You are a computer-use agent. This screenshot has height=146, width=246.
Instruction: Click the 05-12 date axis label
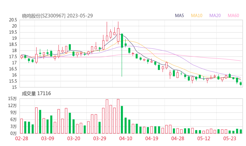tap(204, 138)
